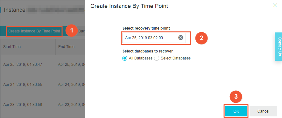Viewport: 282px width, 118px height.
Task: Click the partially hidden Bac tab
Action: pos(82,31)
